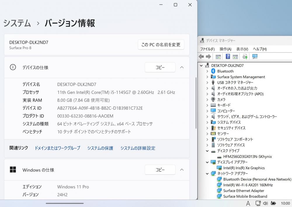Select the サウンド、ビデオ、およびゲーム コントローラー item
Image resolution: width=292 pixels, height=207 pixels.
pos(247,117)
